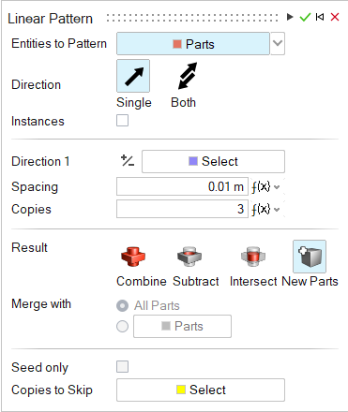Toggle the Seed only checkbox
Viewport: 348px width, 412px height.
pyautogui.click(x=122, y=367)
